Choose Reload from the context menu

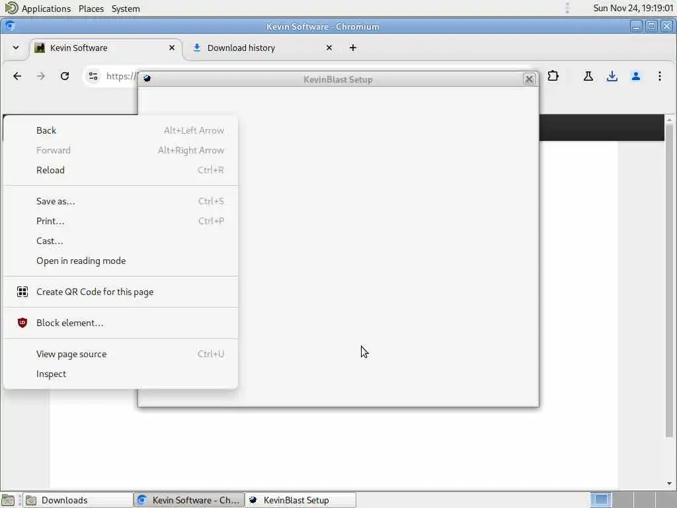[120, 170]
